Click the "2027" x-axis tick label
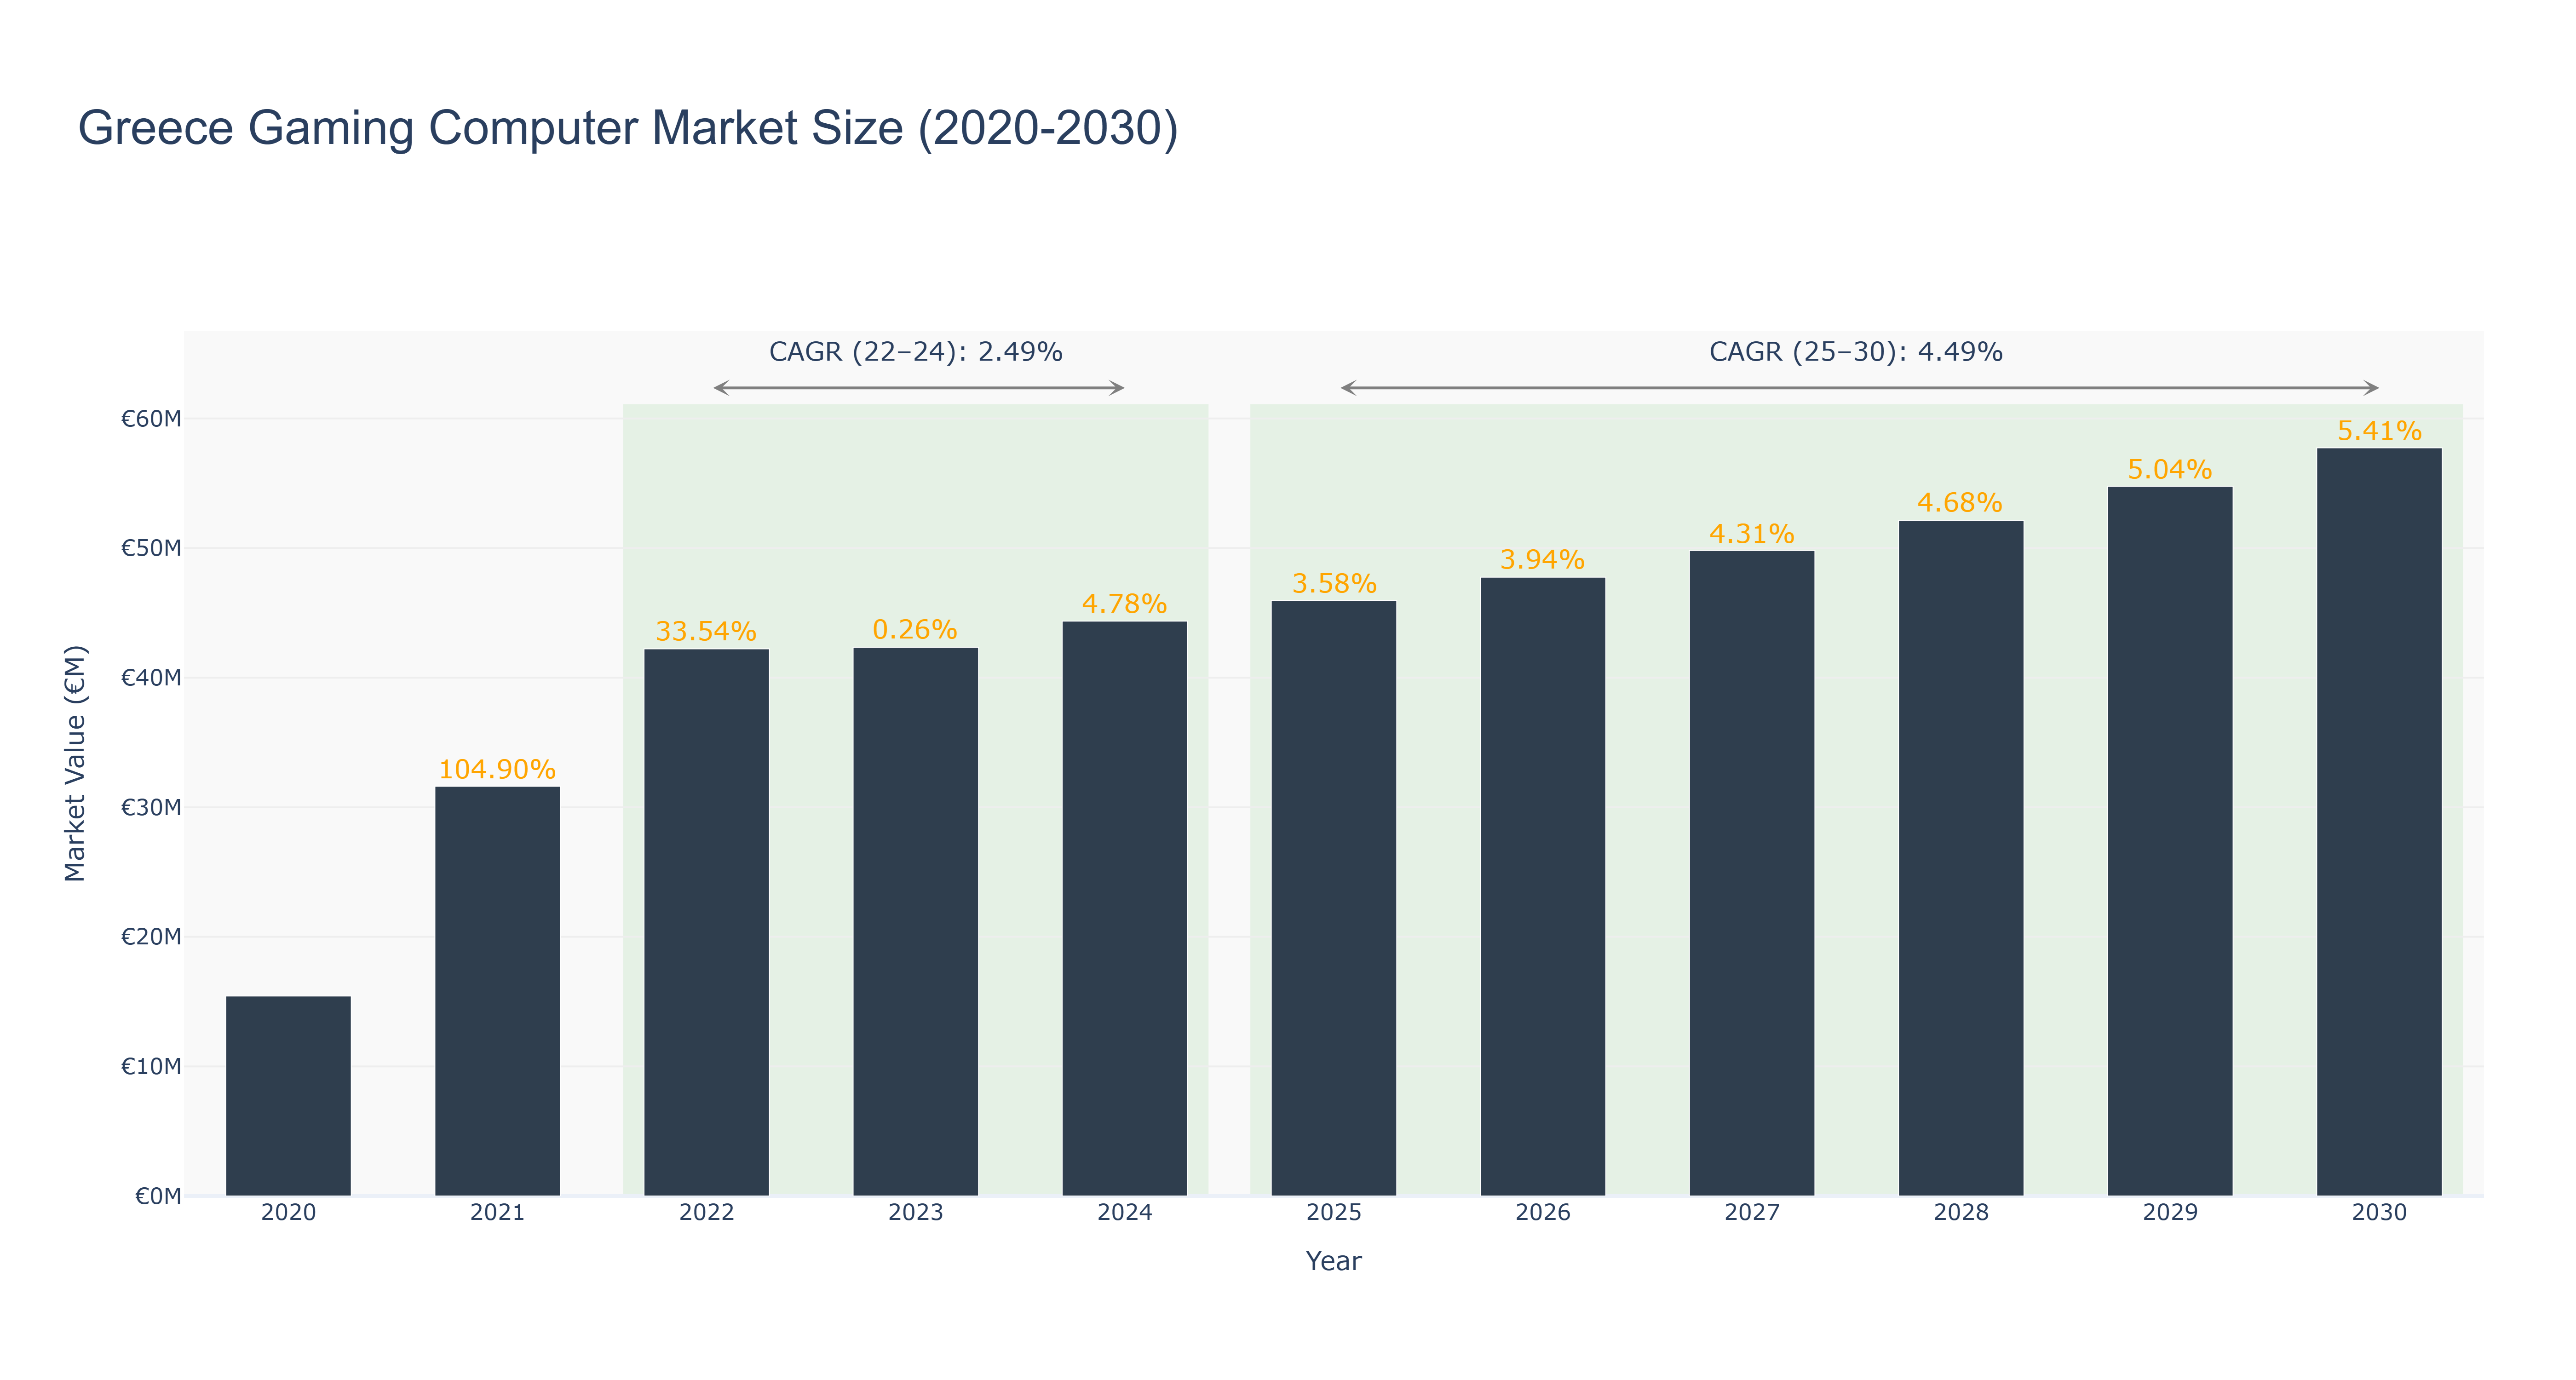This screenshot has height=1380, width=2576. point(1751,1213)
